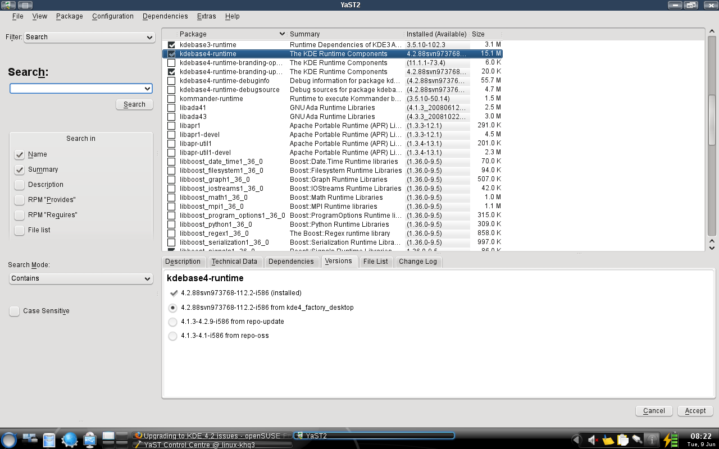Toggle status checkbox of kommander-runtime
The image size is (719, 449).
pos(171,99)
